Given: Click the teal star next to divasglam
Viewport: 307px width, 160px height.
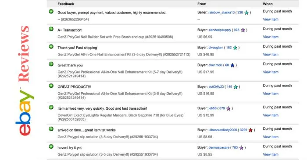Looking at the screenshot, I should pyautogui.click(x=235, y=48).
